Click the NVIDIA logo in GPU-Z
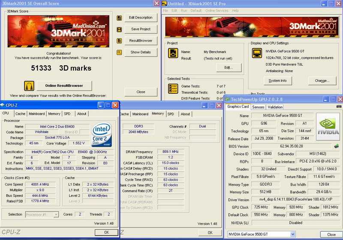This screenshot has width=343, height=240. pyautogui.click(x=328, y=127)
